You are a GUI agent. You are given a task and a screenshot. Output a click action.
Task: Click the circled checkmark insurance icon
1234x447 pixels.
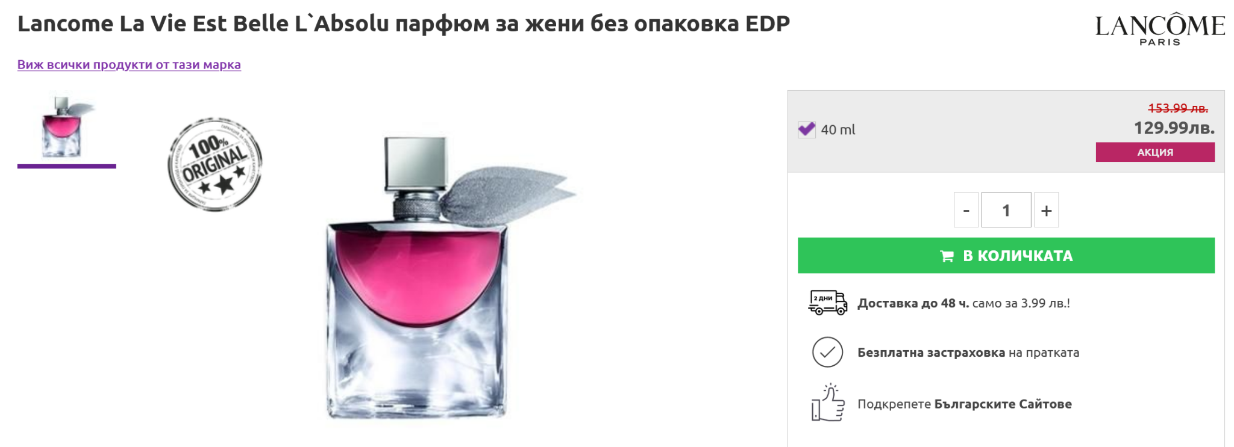827,352
